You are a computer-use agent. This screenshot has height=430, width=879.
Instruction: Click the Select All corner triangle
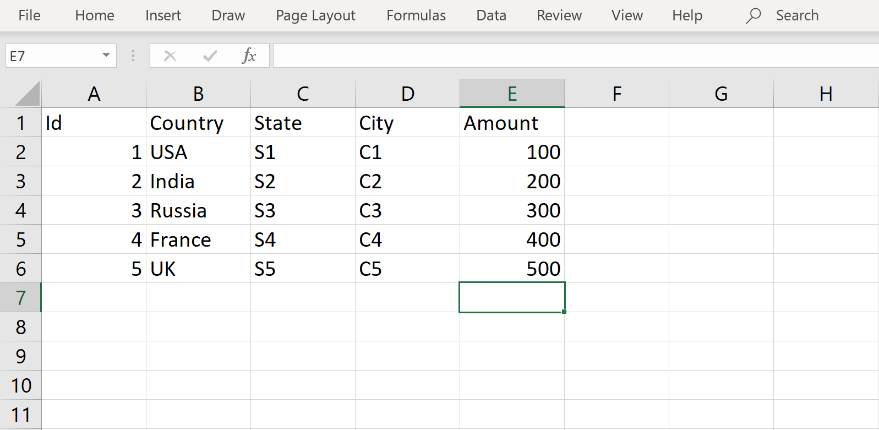click(28, 94)
